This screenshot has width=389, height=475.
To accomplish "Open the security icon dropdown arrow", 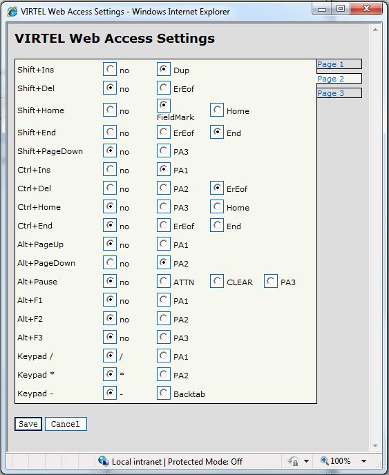I will click(306, 461).
